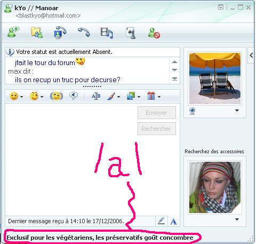Collapse the display pictures side panel arrow
The width and height of the screenshot is (273, 244).
[x=251, y=56]
